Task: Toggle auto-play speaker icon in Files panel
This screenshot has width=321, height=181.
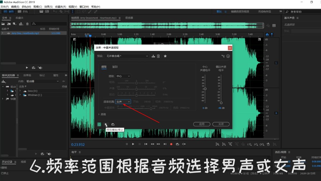Action: 40,68
